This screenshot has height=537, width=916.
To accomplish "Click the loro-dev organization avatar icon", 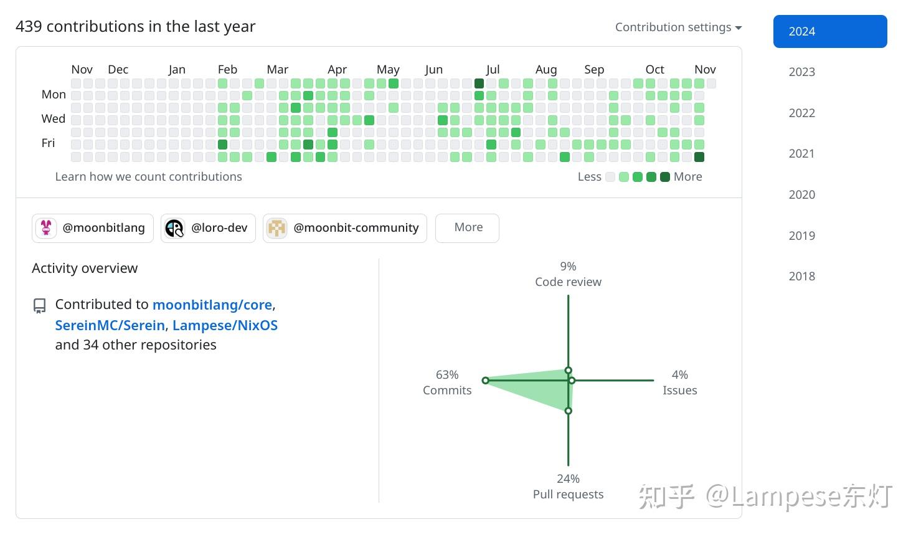I will point(174,228).
